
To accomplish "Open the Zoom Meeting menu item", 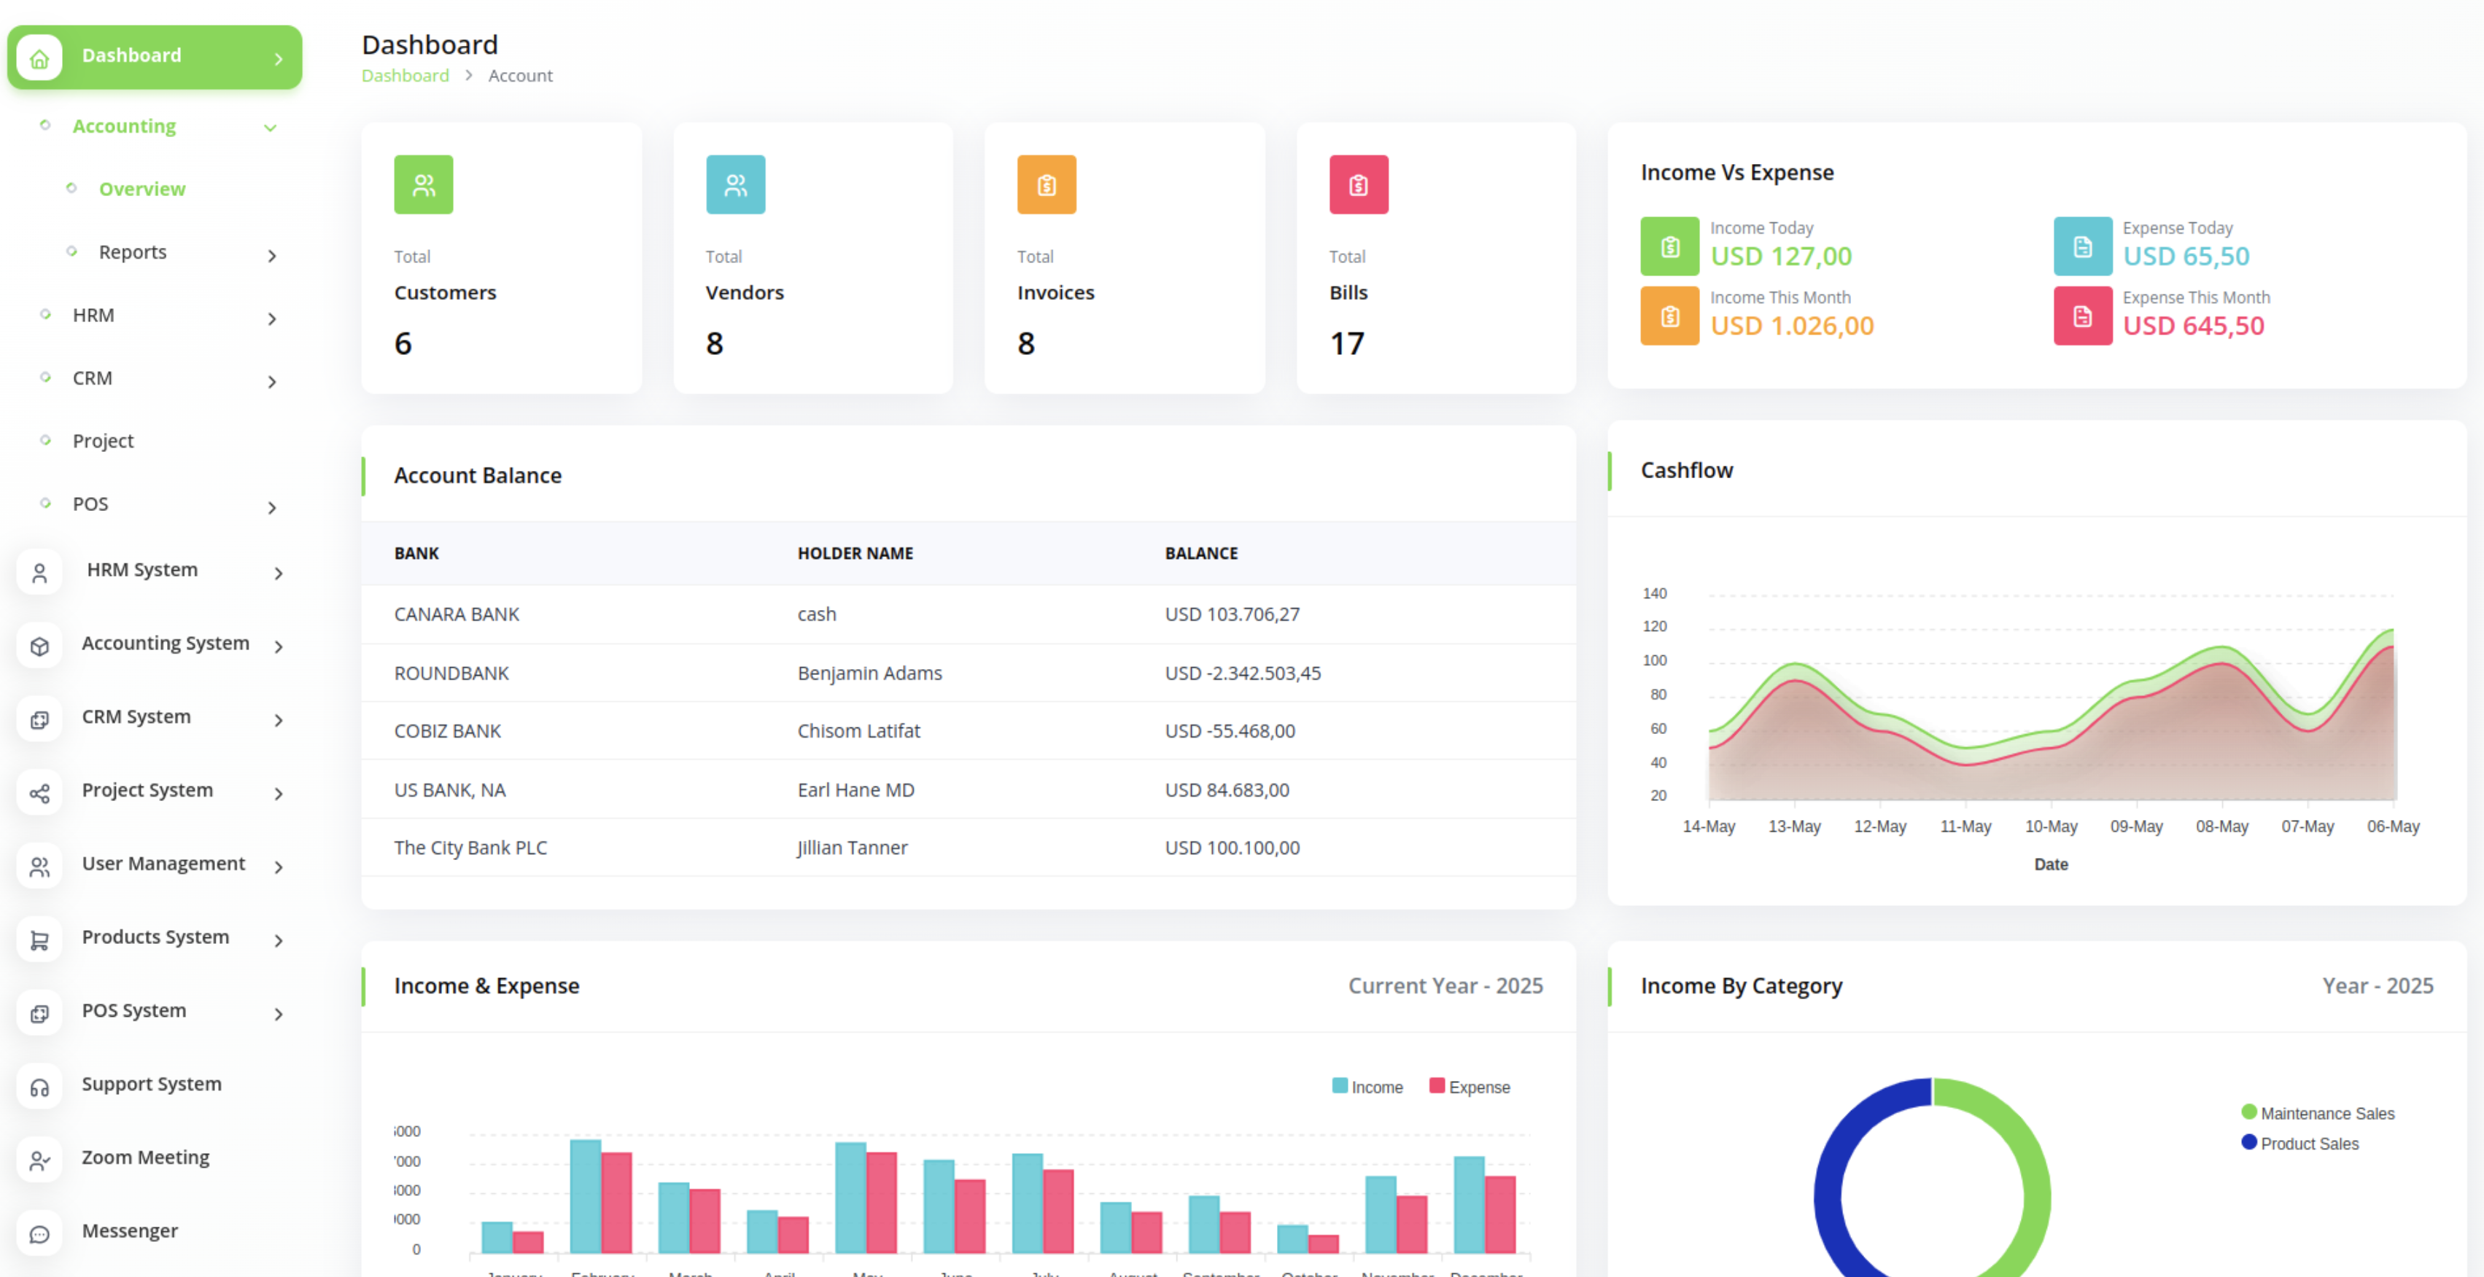I will tap(146, 1157).
